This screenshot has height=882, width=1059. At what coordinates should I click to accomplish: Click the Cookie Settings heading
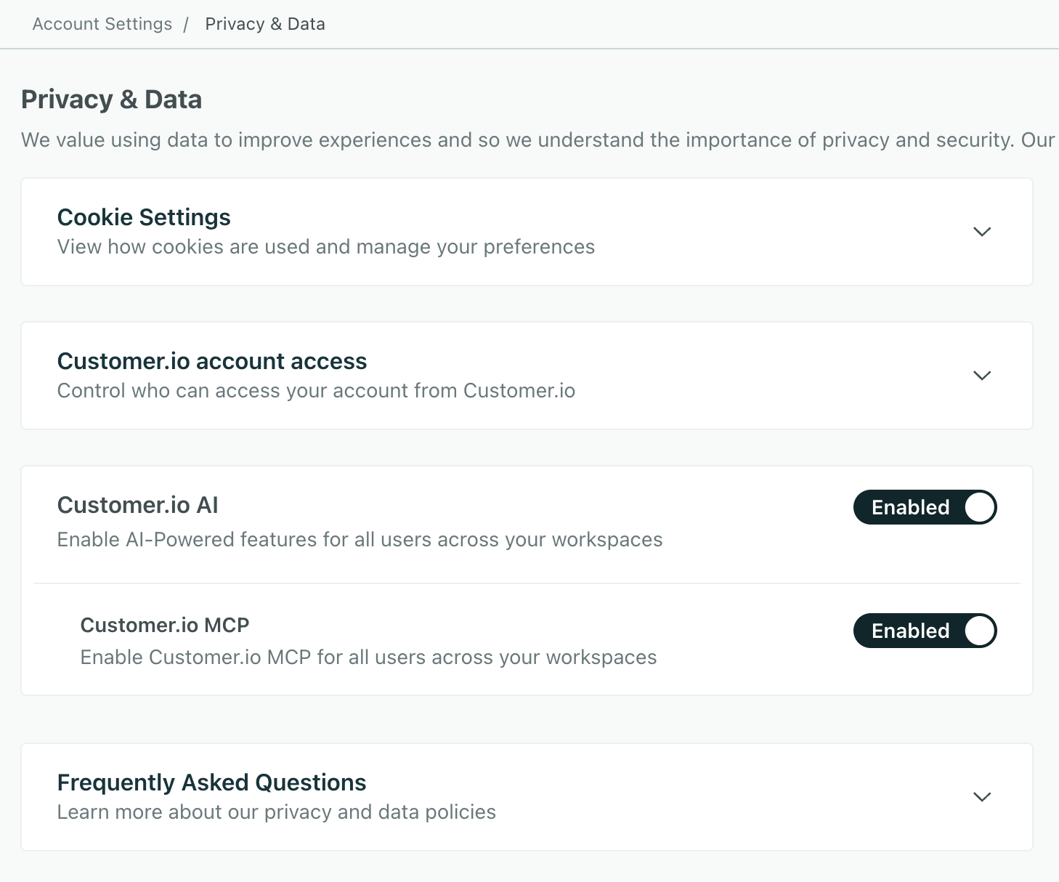(x=144, y=217)
